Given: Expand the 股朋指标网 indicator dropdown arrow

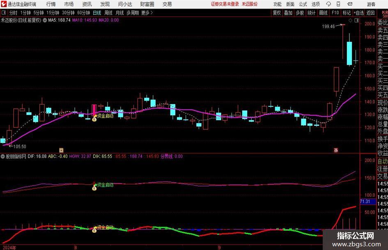Looking at the screenshot, I should pos(3,156).
